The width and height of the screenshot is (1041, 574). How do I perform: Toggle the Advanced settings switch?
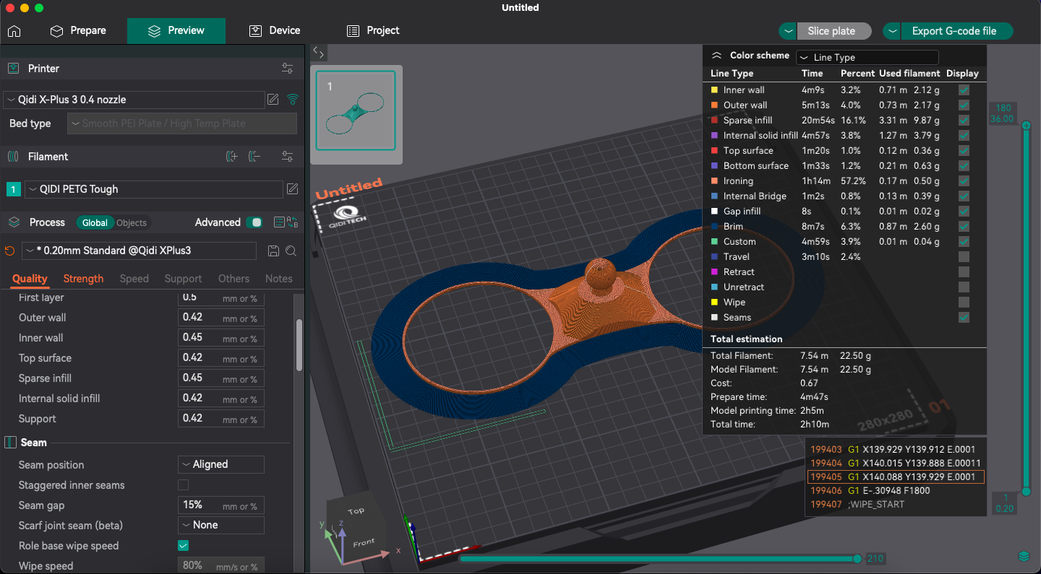tap(254, 222)
